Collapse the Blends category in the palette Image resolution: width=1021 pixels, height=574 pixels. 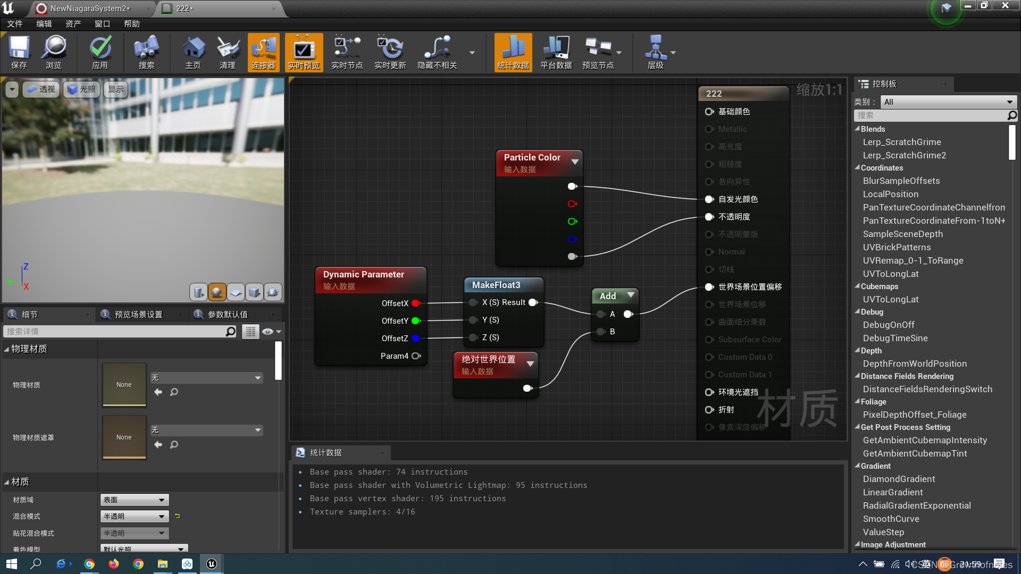858,129
